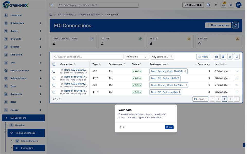Copy the sftp.demo-vans.example:22 first SFTP connection

click(62, 77)
